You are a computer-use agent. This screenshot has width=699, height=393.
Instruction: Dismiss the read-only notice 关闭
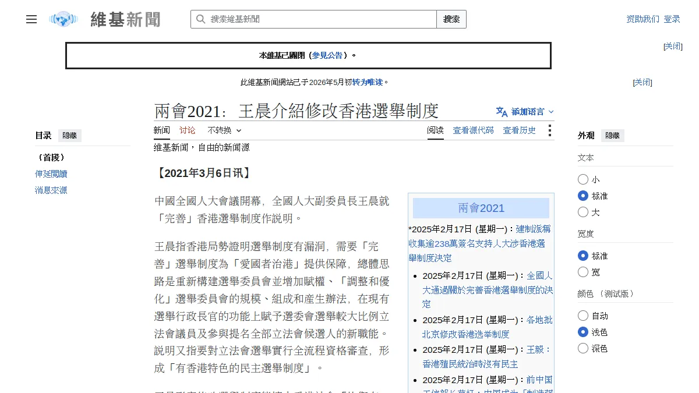tap(642, 83)
